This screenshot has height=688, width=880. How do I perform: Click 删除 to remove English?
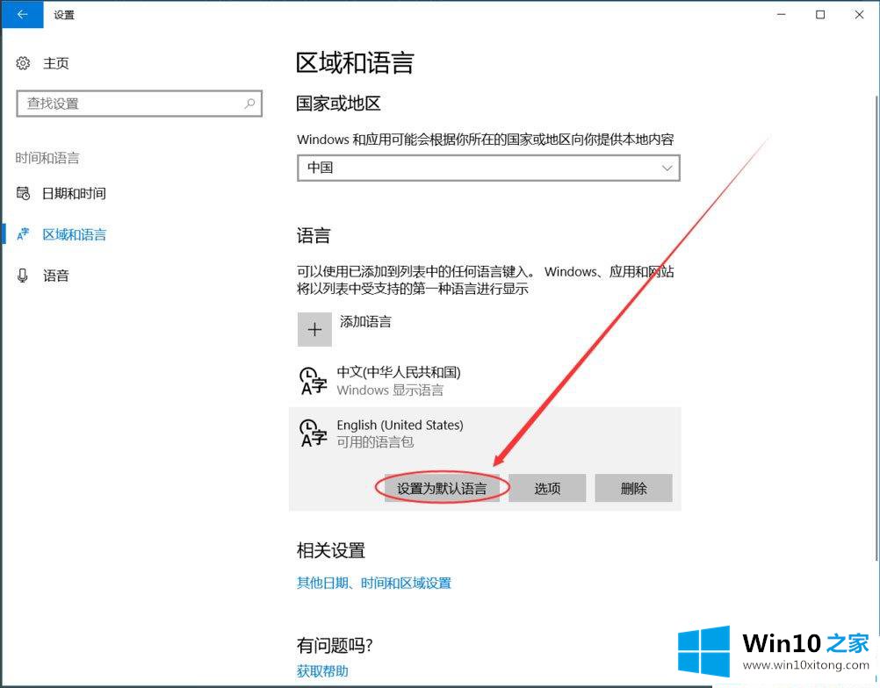coord(633,488)
